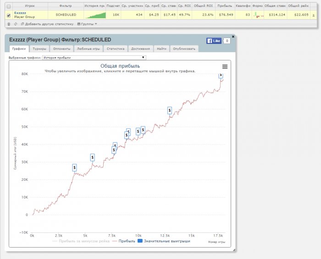
Task: Click the $ win marker near 30K profit
Action: (93, 157)
